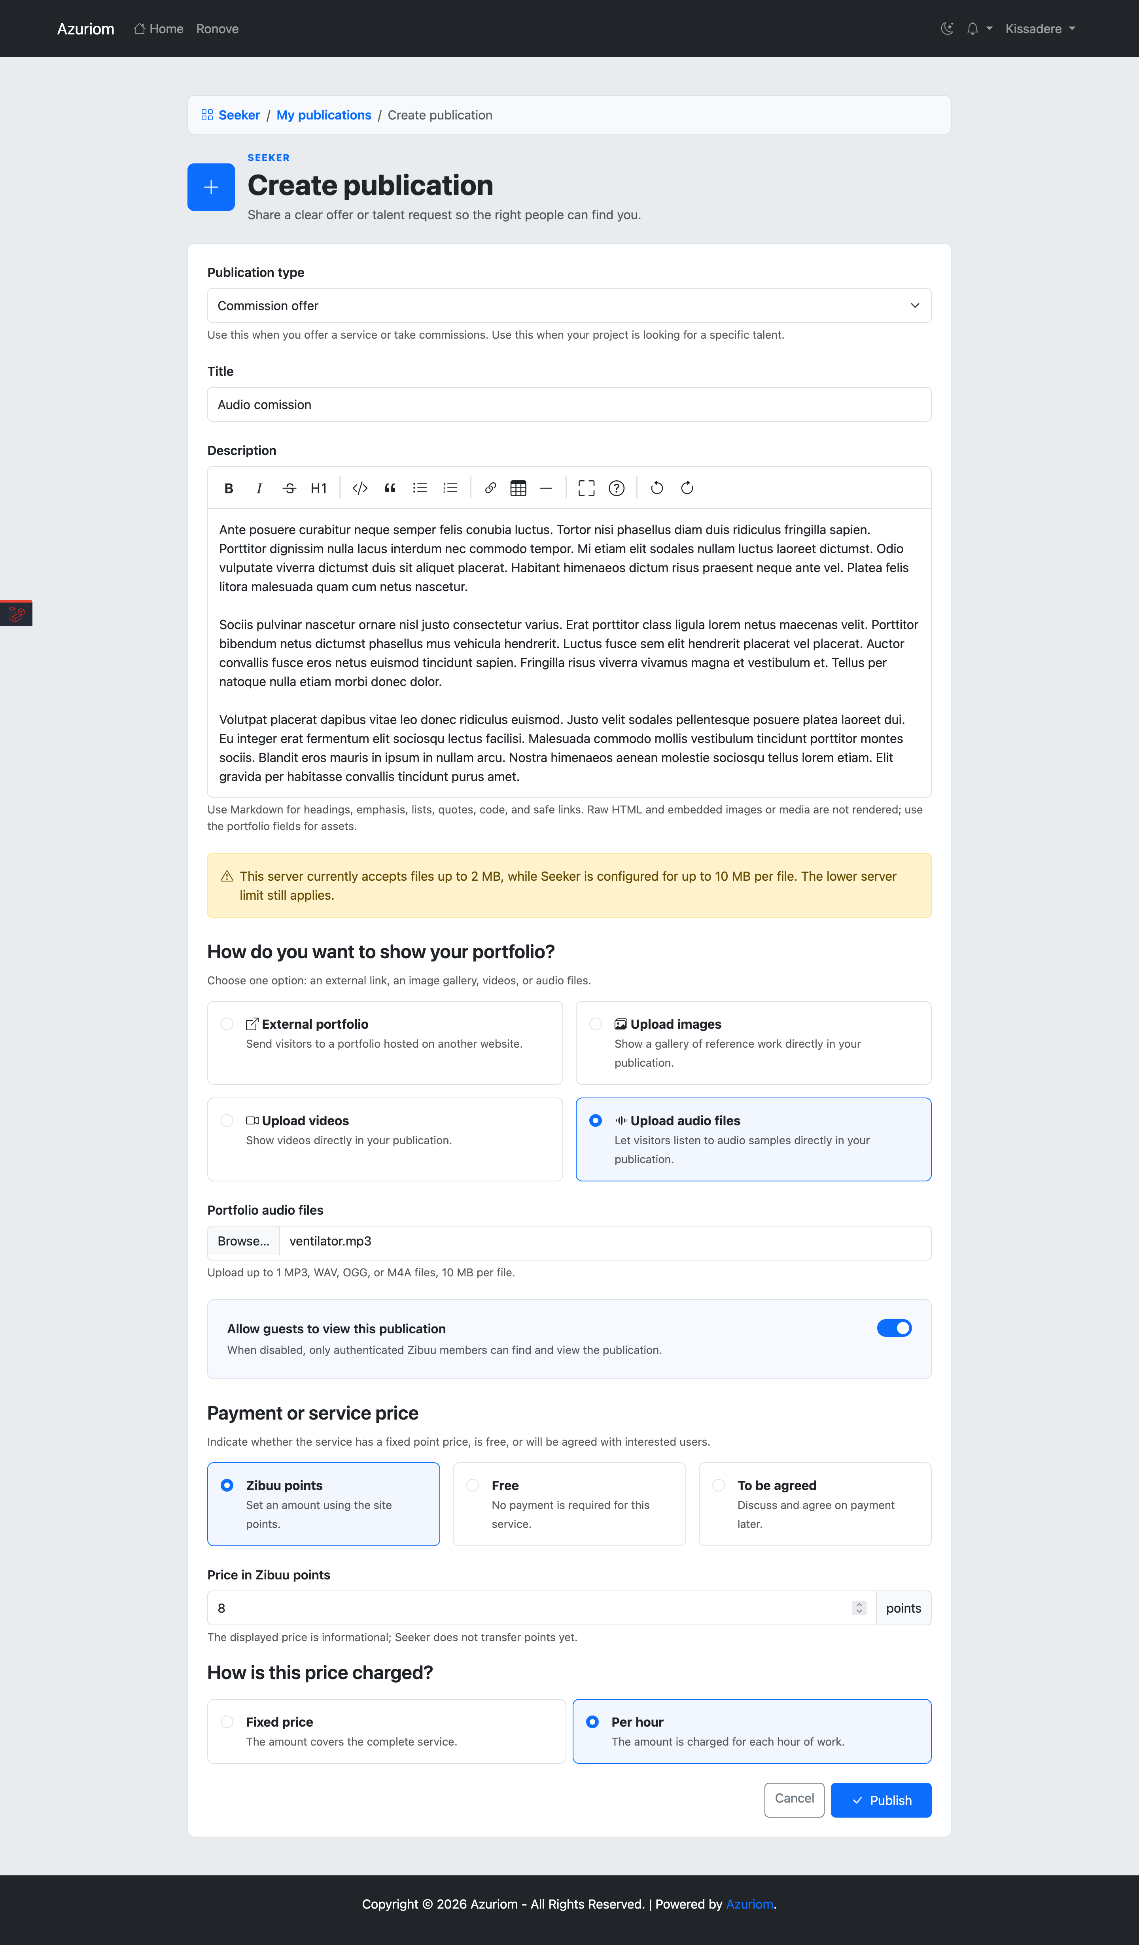Insert a link using the editor toolbar
This screenshot has width=1139, height=1945.
[x=490, y=488]
